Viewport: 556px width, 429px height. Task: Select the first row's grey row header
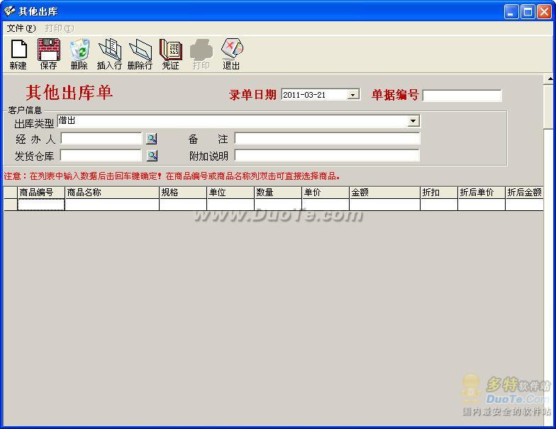coord(11,205)
